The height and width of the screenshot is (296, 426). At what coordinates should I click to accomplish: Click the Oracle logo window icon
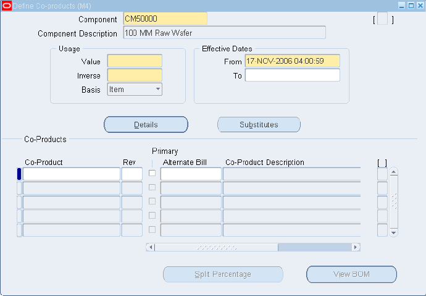tap(7, 6)
